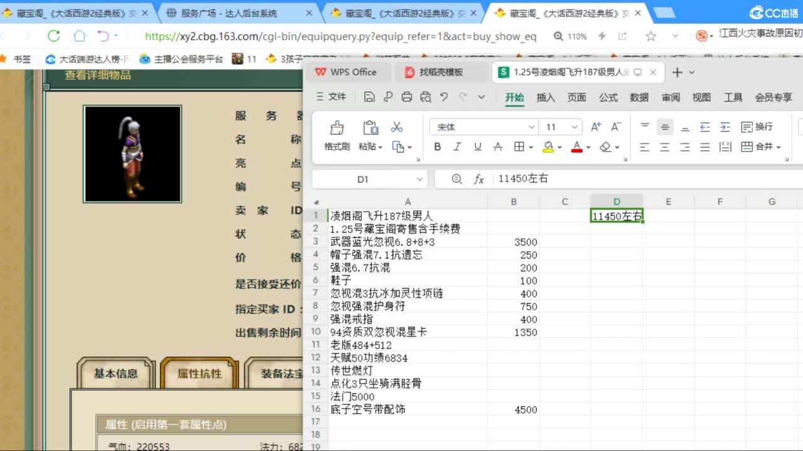Switch to the 审阅 (Review) ribbon tab
Viewport: 803px width, 451px height.
(x=671, y=97)
